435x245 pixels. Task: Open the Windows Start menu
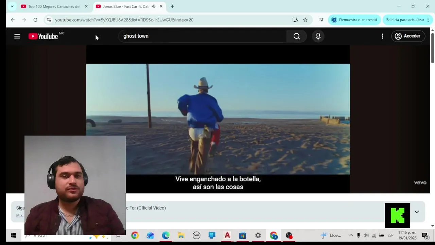[x=13, y=235]
